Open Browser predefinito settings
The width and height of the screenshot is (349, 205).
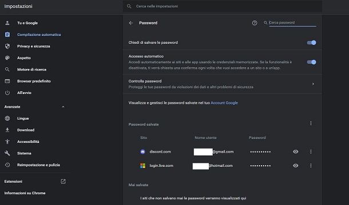(x=34, y=81)
